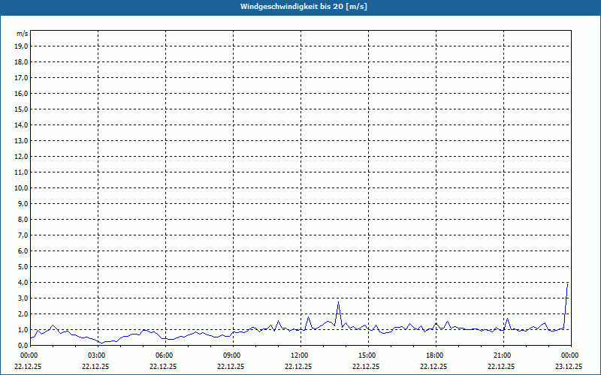Click the chart title 'Windgeschwindigkeit bis 20 [m/s]'

click(300, 7)
